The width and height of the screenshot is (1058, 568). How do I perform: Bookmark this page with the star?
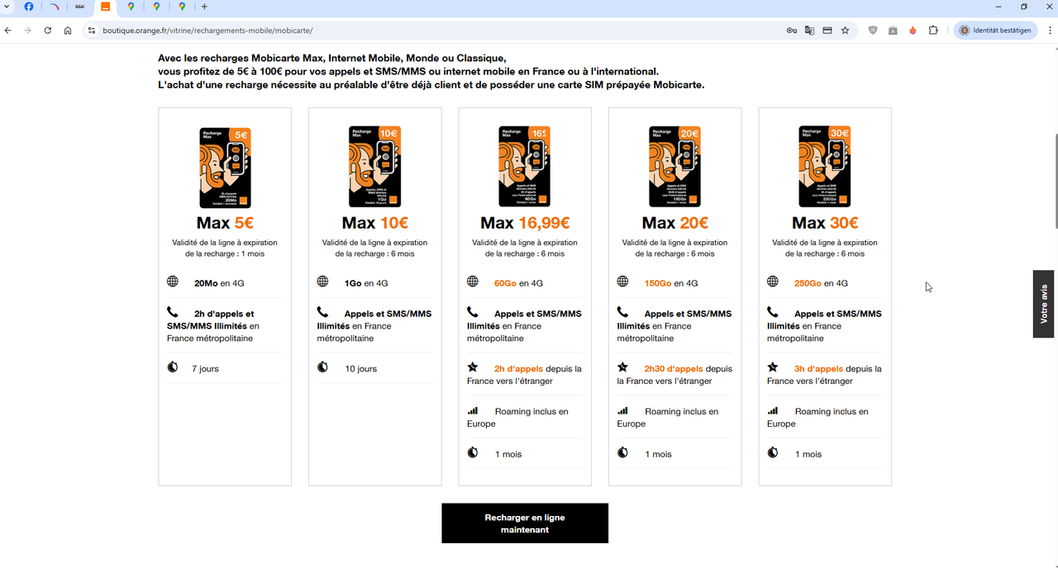[845, 31]
